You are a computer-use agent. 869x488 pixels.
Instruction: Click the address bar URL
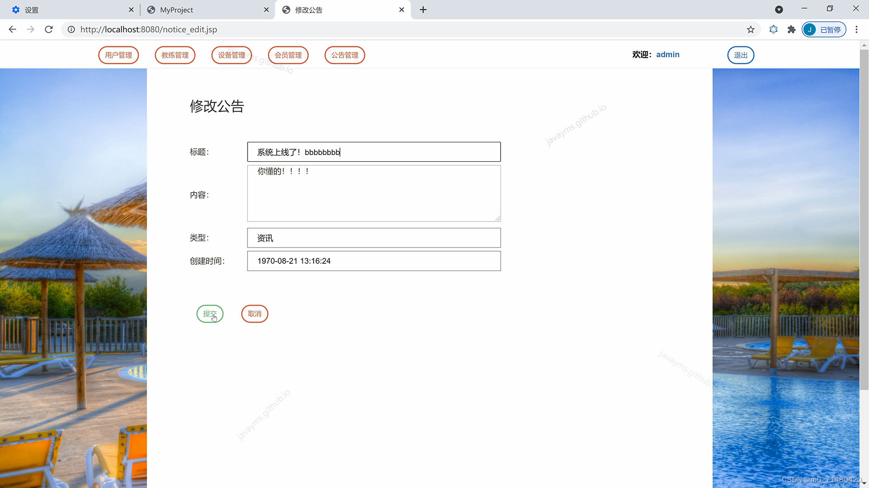coord(149,29)
